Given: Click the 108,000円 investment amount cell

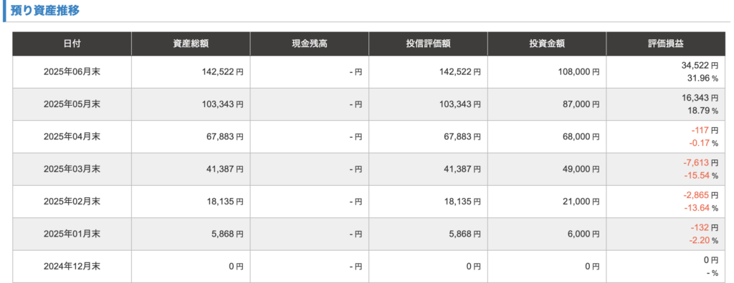Looking at the screenshot, I should (x=547, y=72).
